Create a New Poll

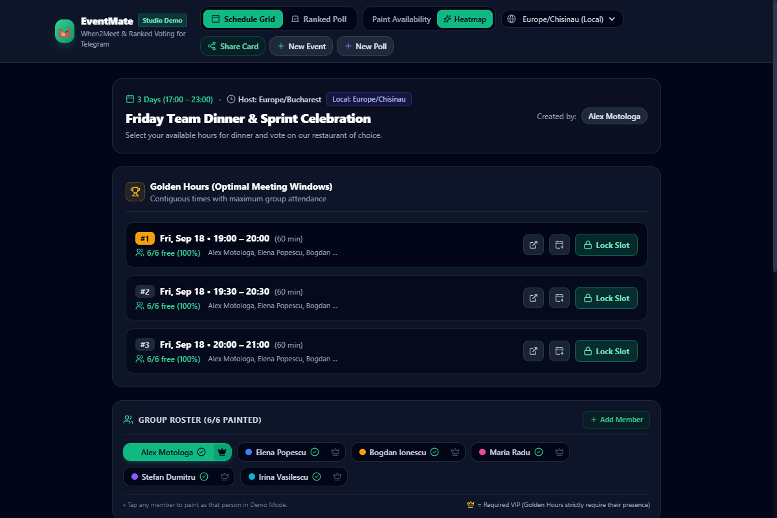click(x=365, y=47)
